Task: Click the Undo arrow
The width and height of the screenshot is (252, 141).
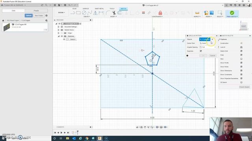Action: coord(69,5)
